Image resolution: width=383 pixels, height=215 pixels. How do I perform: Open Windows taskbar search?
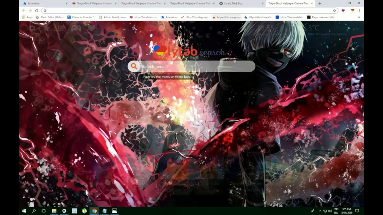(x=34, y=211)
